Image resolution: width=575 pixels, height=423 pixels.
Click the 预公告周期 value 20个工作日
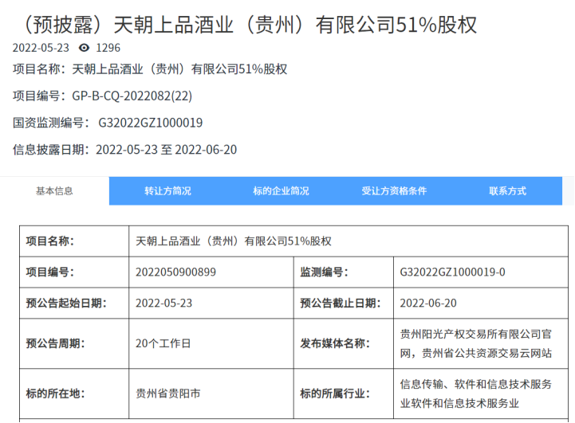163,344
